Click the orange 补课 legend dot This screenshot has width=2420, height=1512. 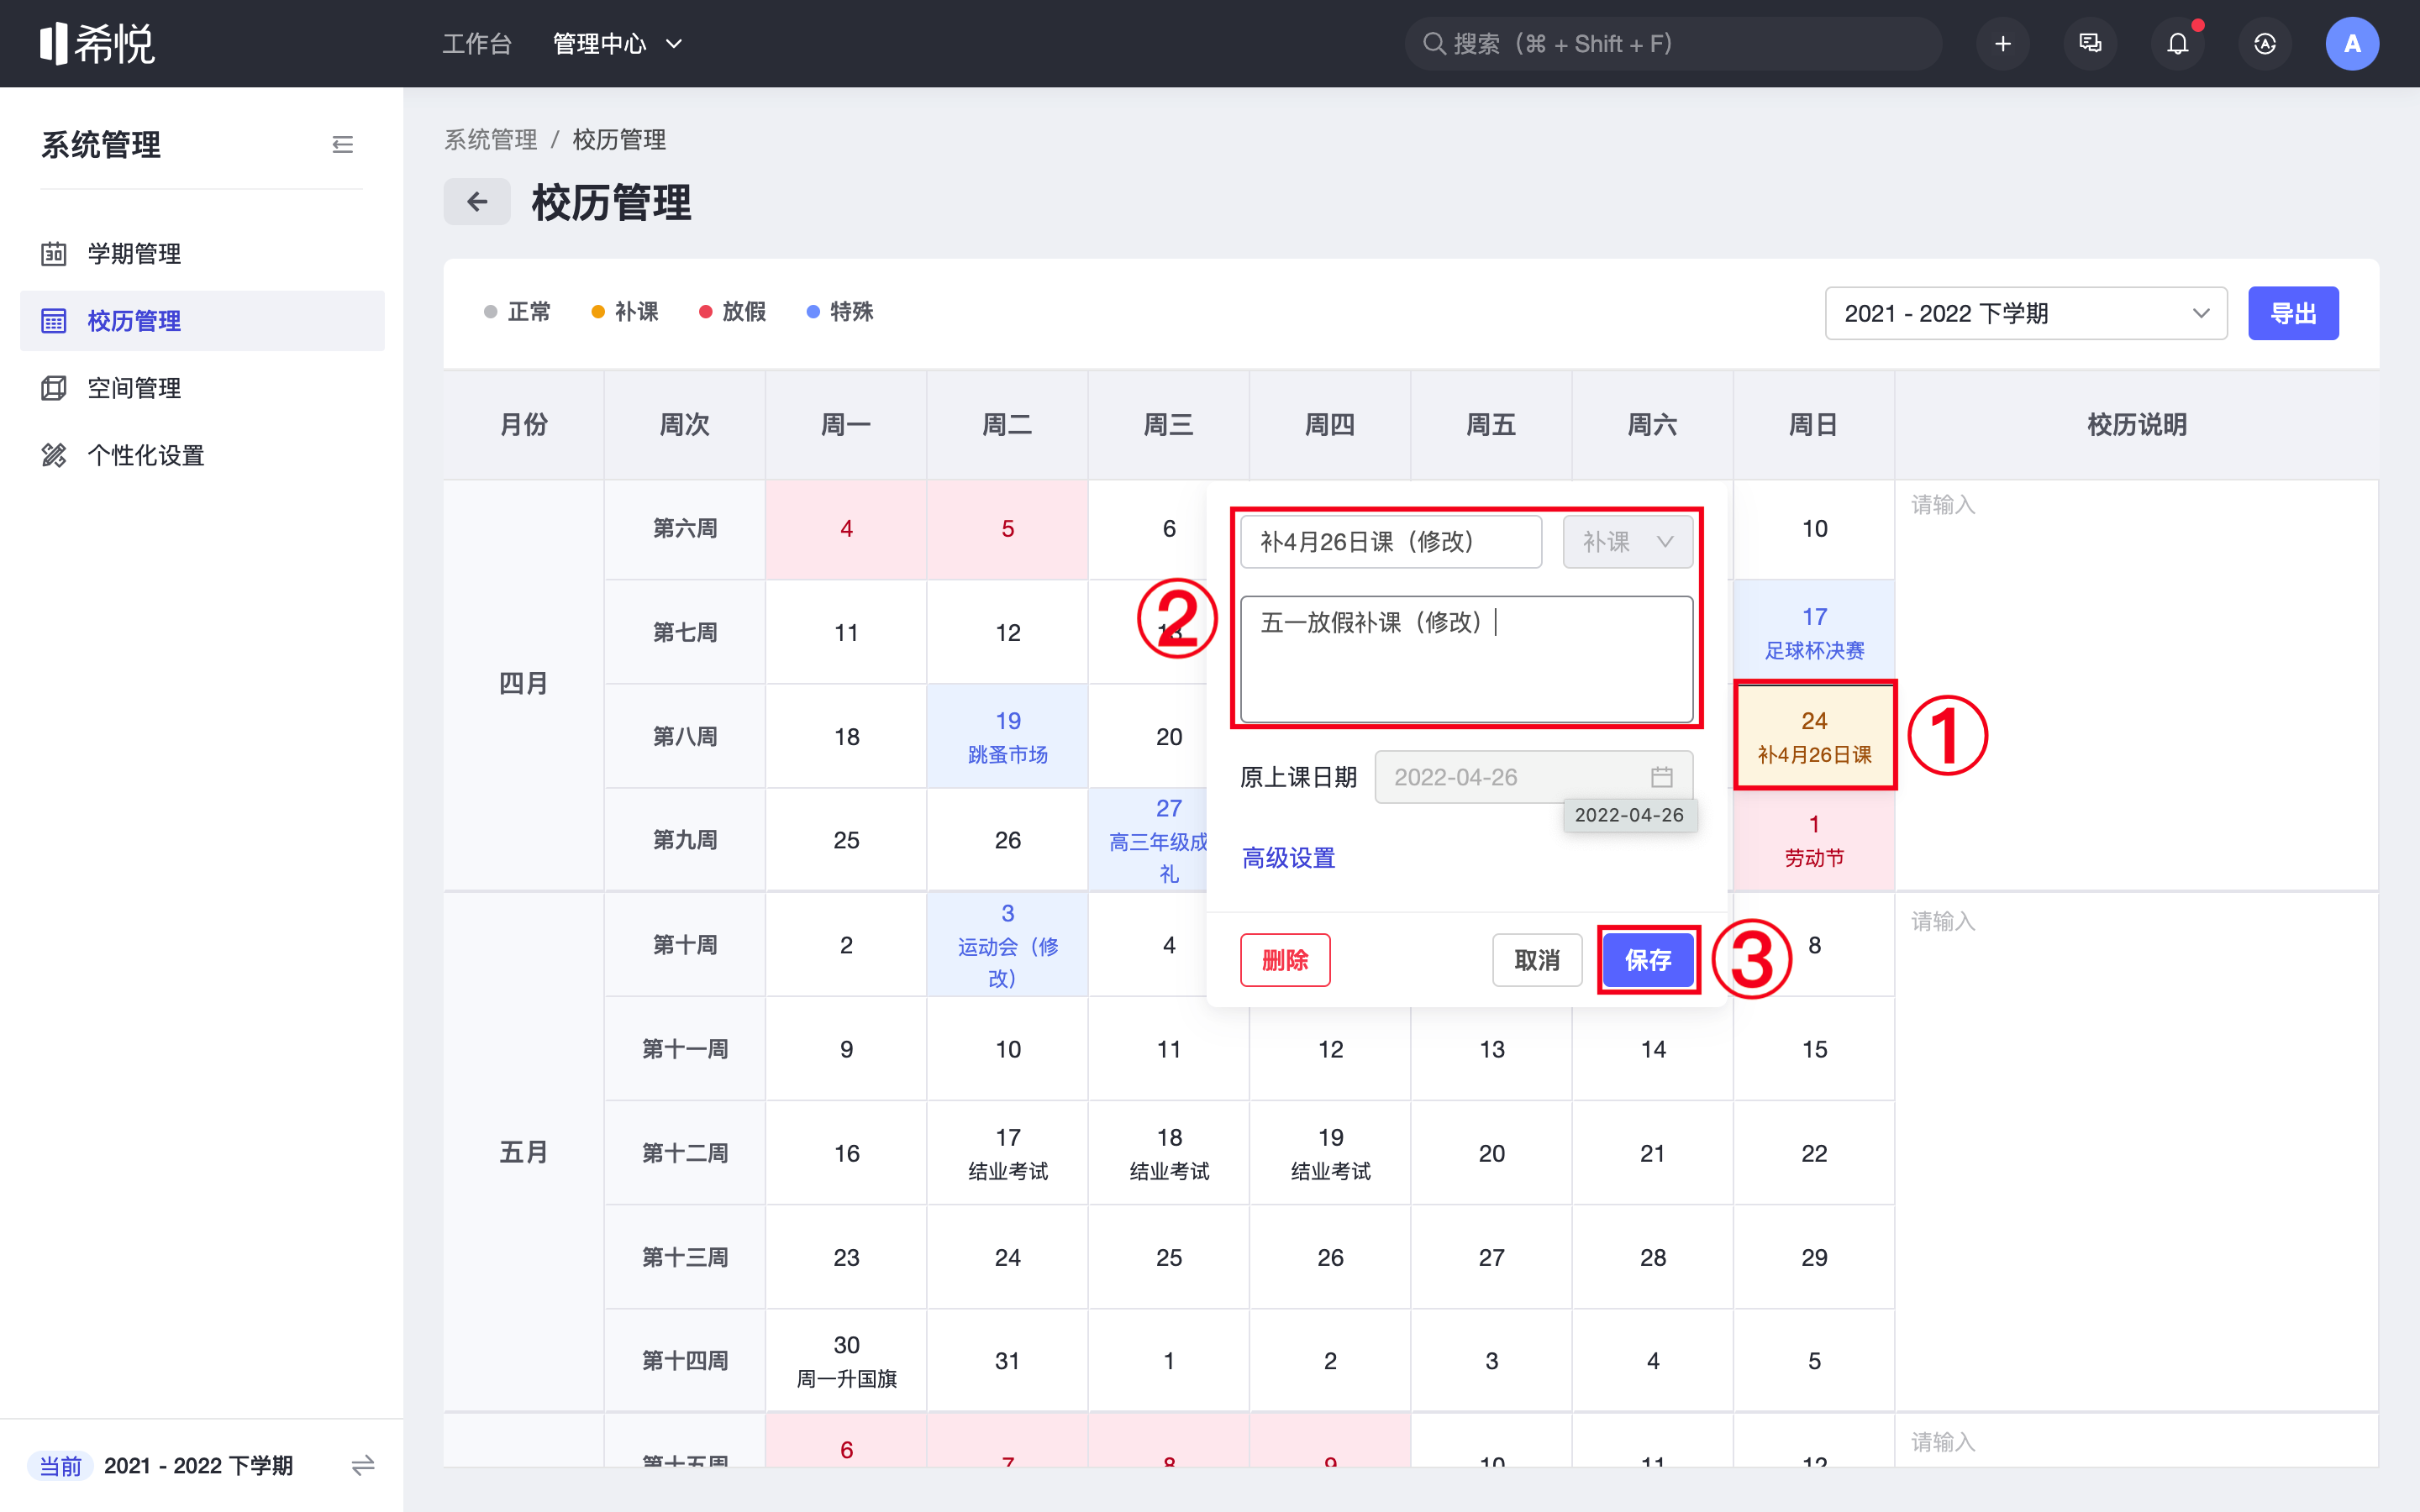(x=598, y=312)
